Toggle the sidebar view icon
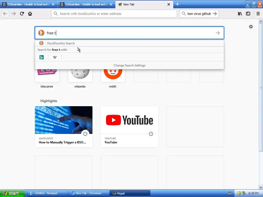This screenshot has width=263, height=197. [x=248, y=14]
